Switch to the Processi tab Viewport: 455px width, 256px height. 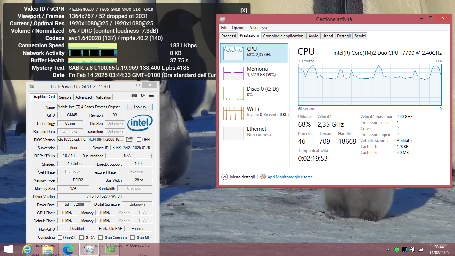(228, 36)
